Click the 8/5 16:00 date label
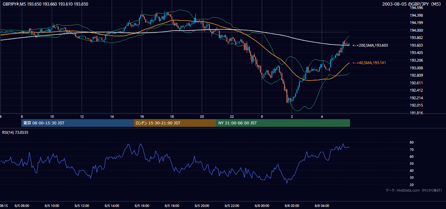The image size is (446, 209). [142, 206]
